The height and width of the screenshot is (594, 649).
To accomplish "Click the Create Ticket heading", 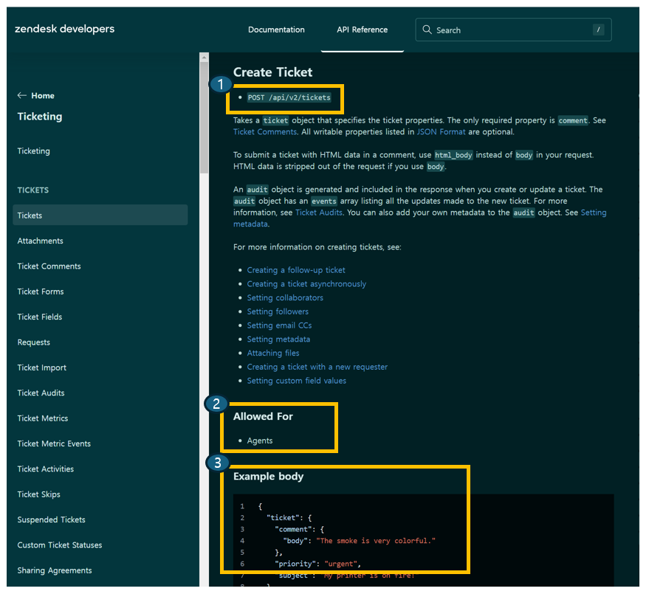I will click(272, 72).
